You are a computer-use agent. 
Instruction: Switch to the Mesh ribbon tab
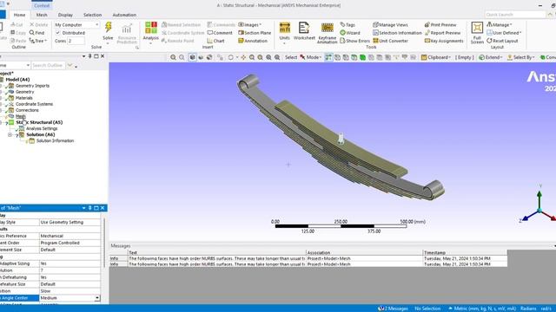tap(42, 15)
